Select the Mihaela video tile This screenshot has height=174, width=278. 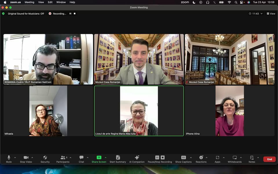click(x=48, y=111)
